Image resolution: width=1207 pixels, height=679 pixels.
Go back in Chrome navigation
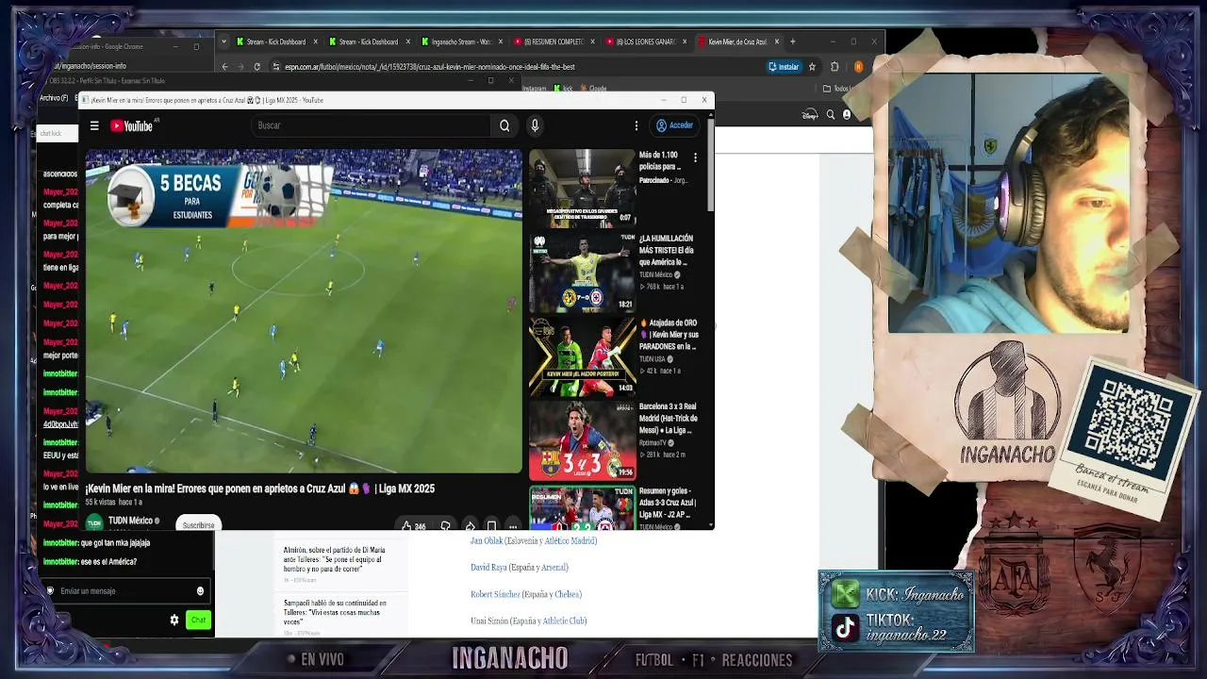click(x=224, y=67)
